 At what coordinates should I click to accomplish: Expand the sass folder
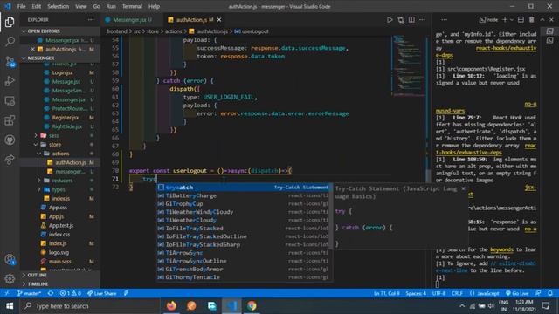(36, 136)
